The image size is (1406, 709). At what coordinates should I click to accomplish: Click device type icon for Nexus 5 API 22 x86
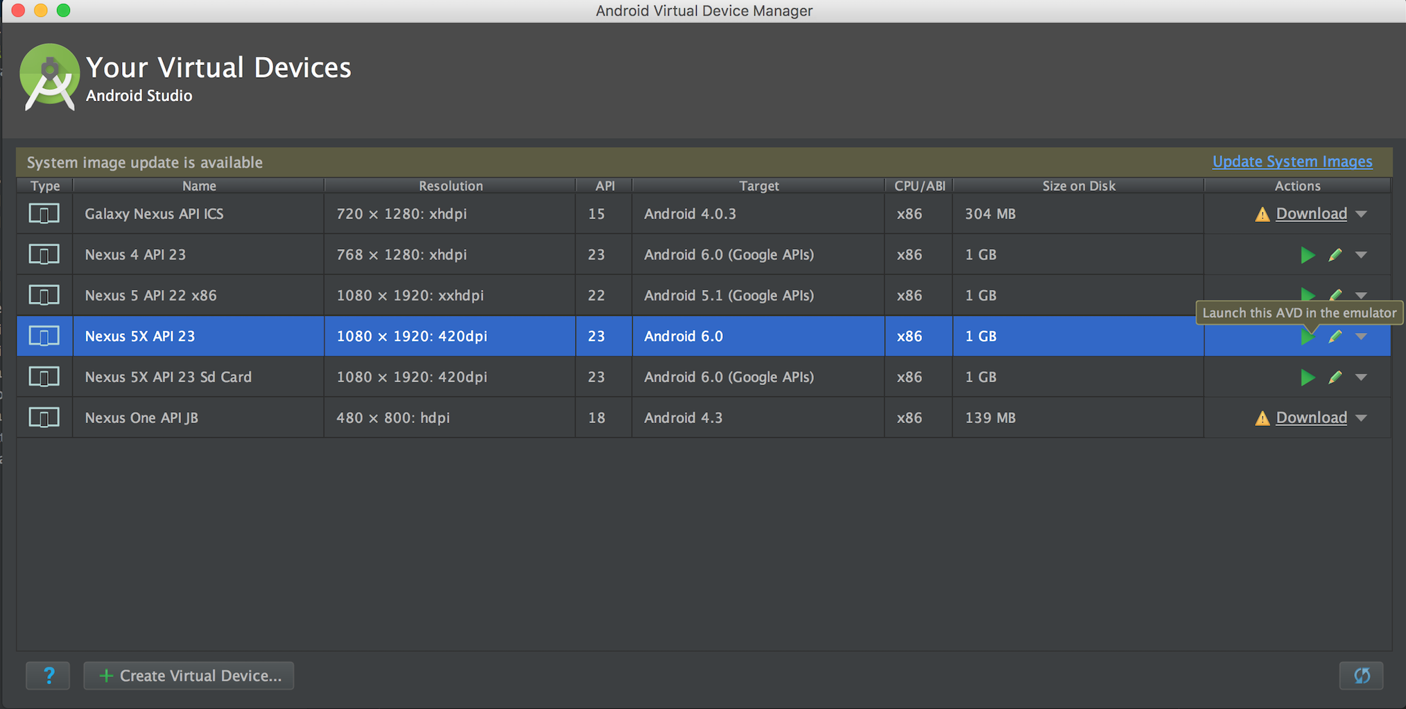[x=44, y=296]
